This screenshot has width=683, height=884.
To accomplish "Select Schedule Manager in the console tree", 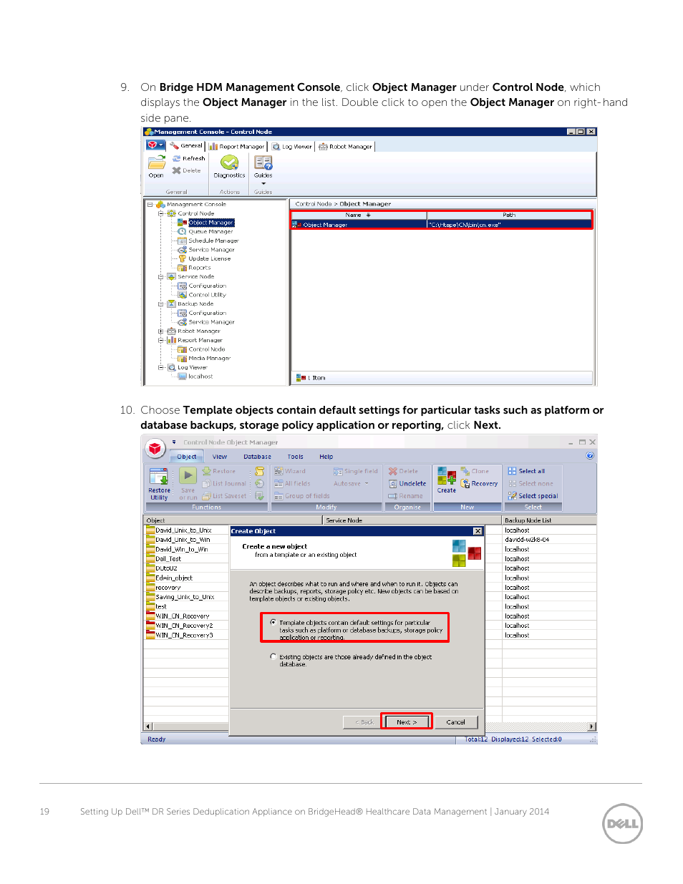I will [x=213, y=241].
